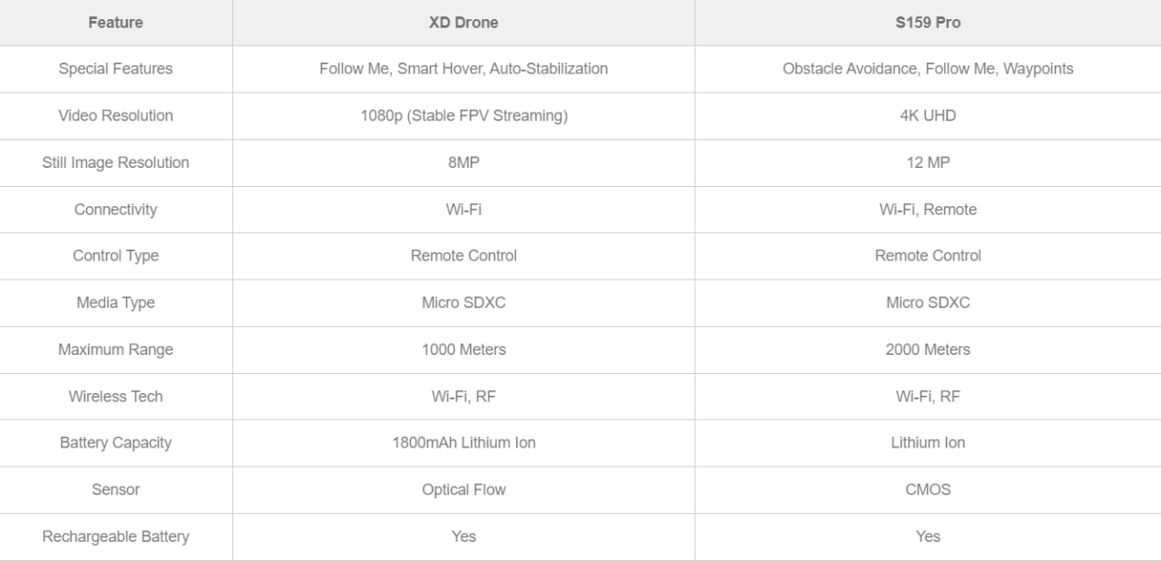This screenshot has width=1161, height=561.
Task: Click the Wi-Fi, Remote connectivity cell
Action: coord(928,210)
